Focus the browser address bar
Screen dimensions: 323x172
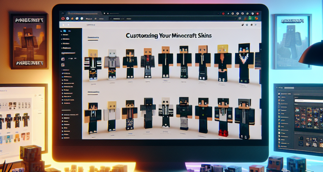tap(173, 18)
